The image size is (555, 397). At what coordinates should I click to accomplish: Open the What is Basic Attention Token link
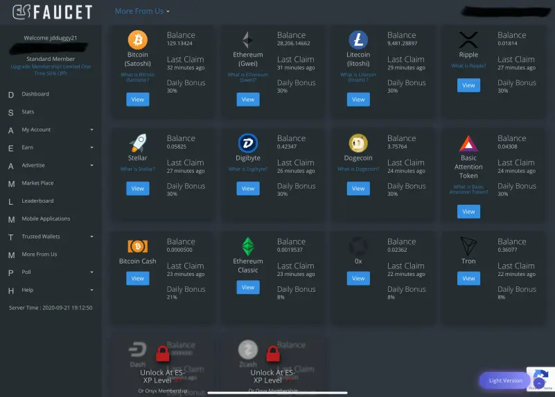(468, 190)
